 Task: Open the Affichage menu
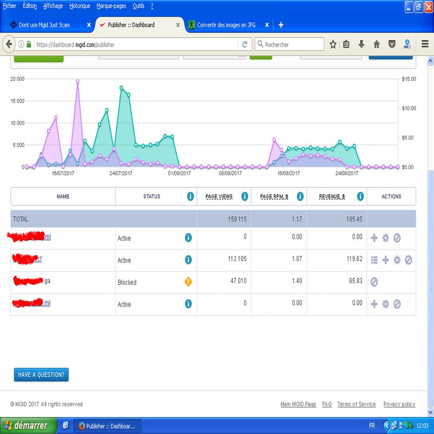(53, 6)
